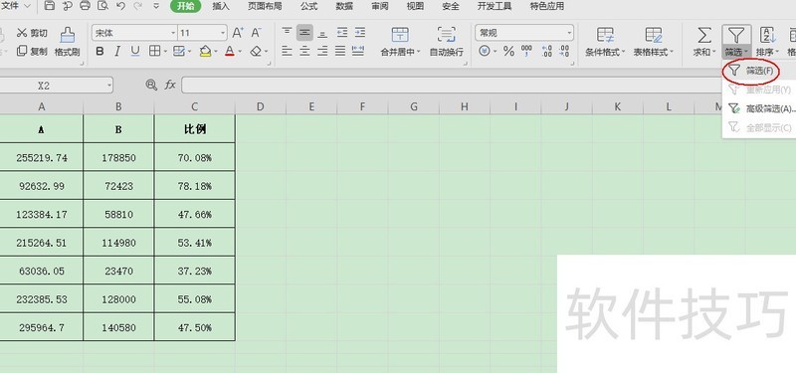Click the Merge and Center (合并居中) icon
796x373 pixels.
point(400,35)
